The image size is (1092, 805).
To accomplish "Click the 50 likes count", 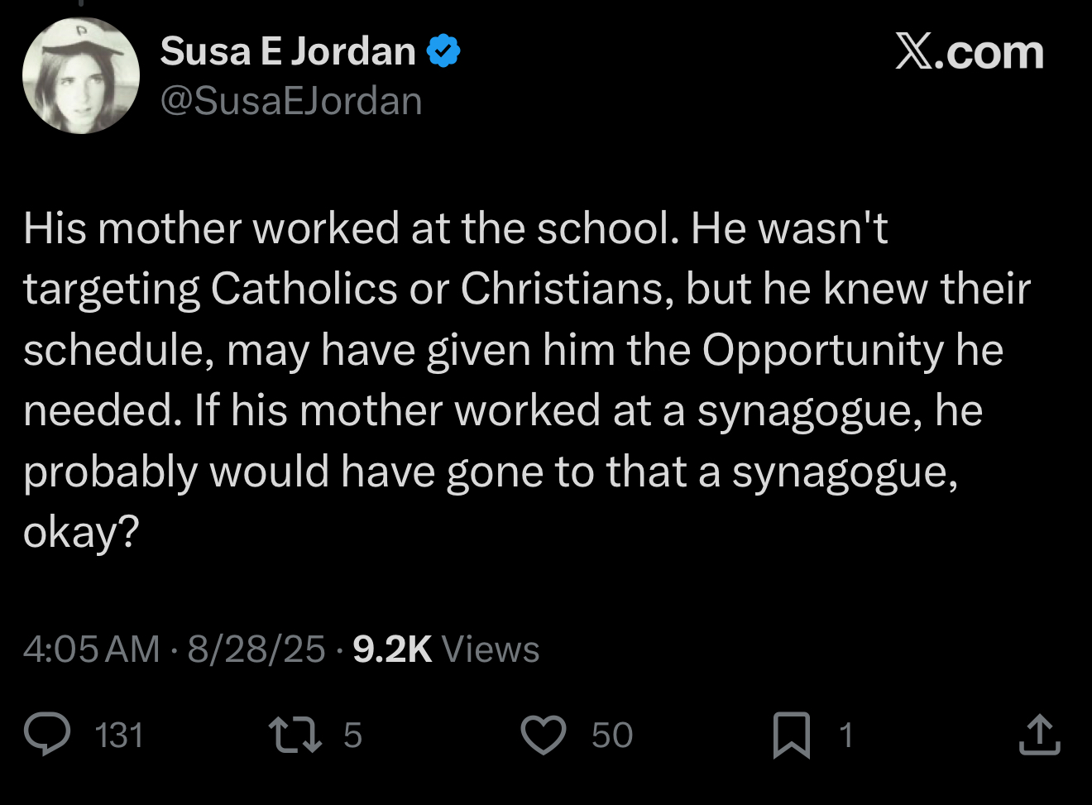I will click(x=612, y=736).
